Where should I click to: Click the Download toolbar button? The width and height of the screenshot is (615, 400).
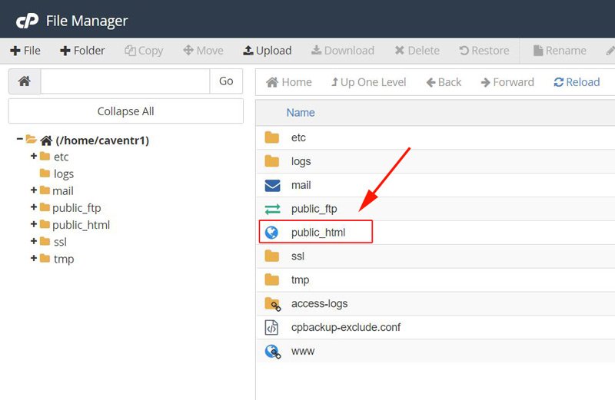[343, 51]
